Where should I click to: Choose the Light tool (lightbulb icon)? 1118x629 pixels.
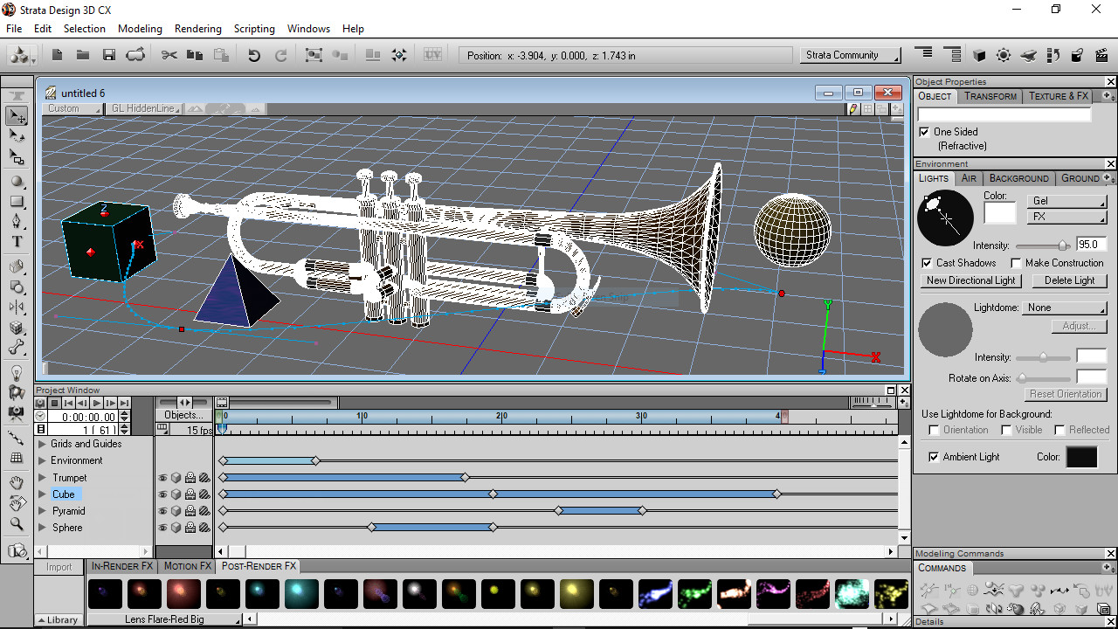(18, 373)
